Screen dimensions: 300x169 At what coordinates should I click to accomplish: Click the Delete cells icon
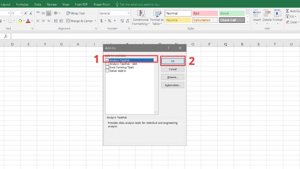coord(267,14)
